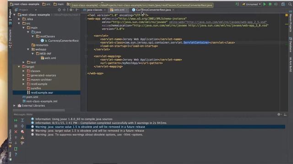Click rest-class-example breadcrumb in navigation bar

point(25,4)
